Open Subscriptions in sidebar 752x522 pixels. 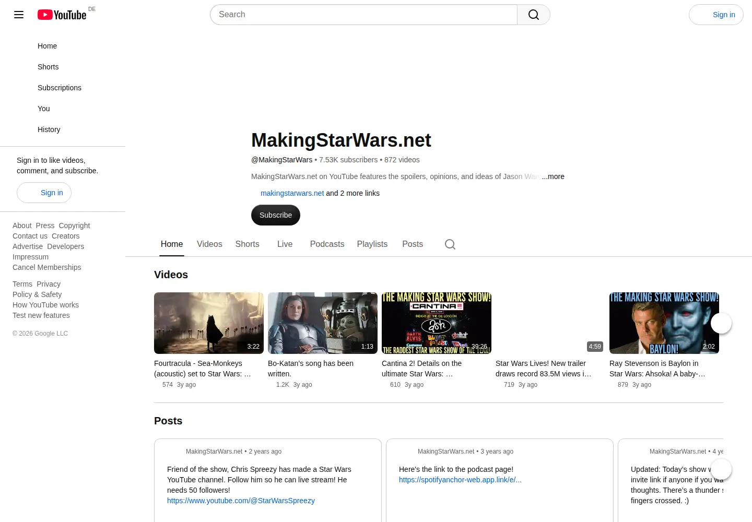click(63, 88)
